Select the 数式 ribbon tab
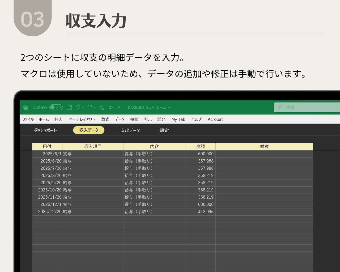 (x=105, y=119)
